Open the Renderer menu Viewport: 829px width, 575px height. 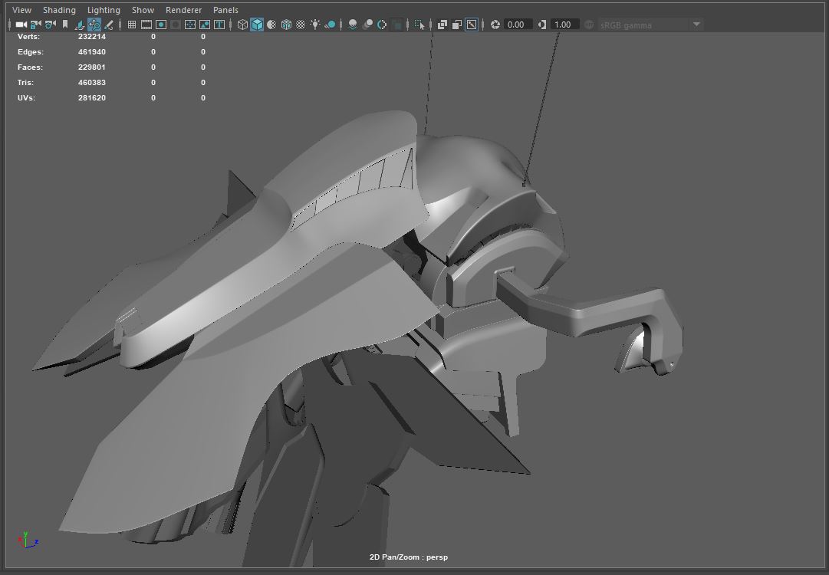tap(183, 10)
